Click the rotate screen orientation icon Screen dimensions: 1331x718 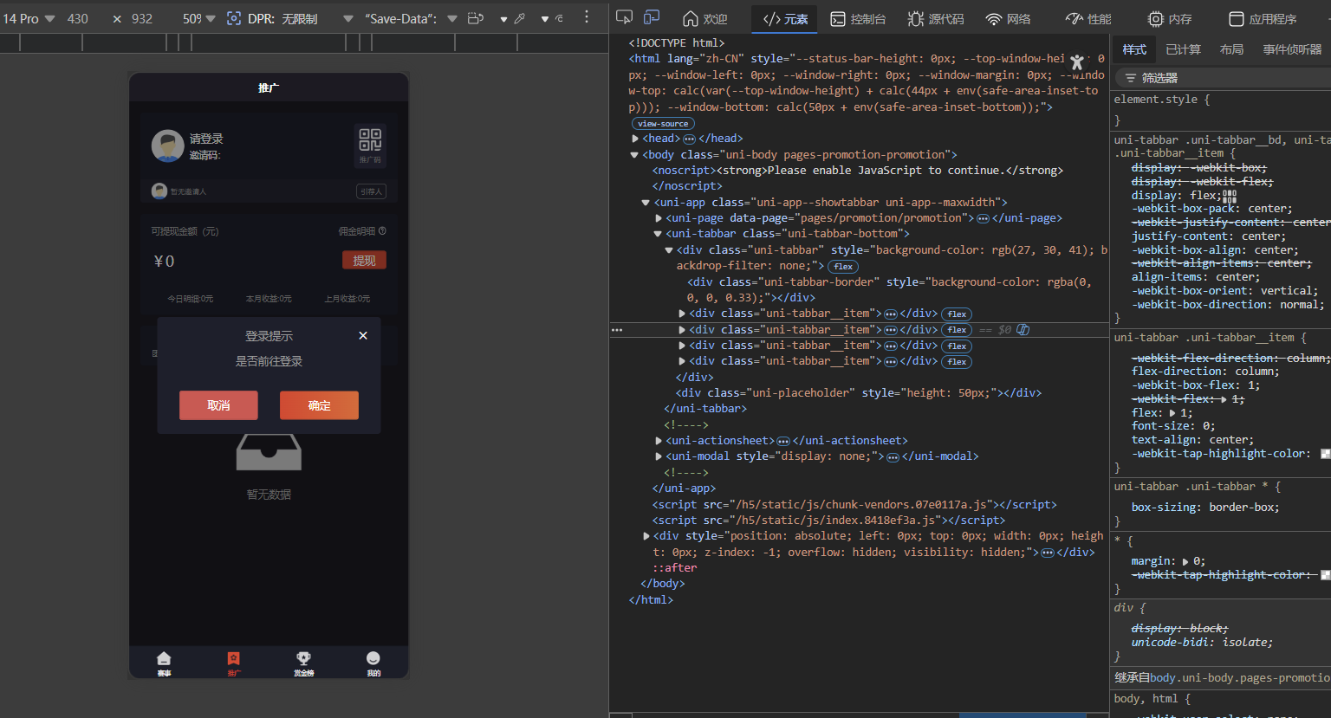point(475,18)
